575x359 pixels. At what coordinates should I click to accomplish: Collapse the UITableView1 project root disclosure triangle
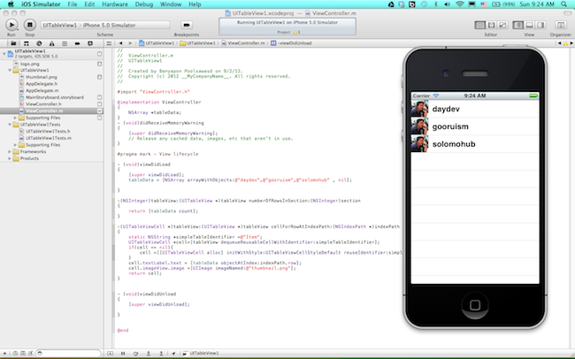[4, 54]
